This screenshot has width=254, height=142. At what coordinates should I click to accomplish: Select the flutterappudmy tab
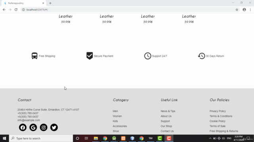(24, 3)
